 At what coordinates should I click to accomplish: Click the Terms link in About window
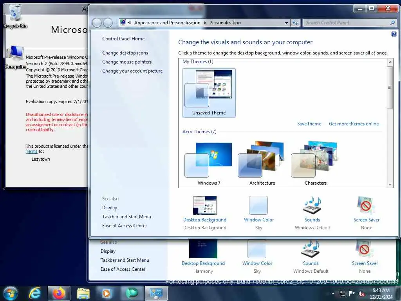click(31, 151)
